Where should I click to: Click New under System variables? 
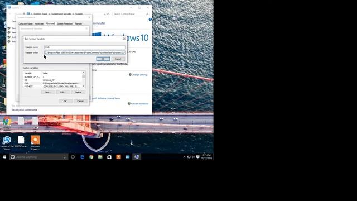tap(48, 92)
